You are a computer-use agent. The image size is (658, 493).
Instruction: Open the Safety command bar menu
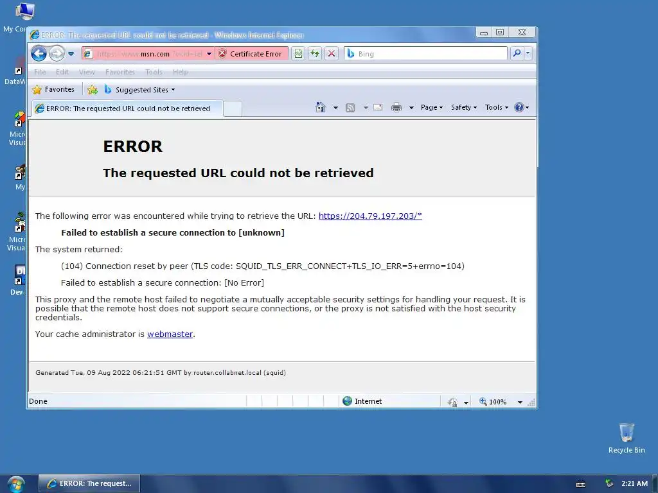[464, 107]
